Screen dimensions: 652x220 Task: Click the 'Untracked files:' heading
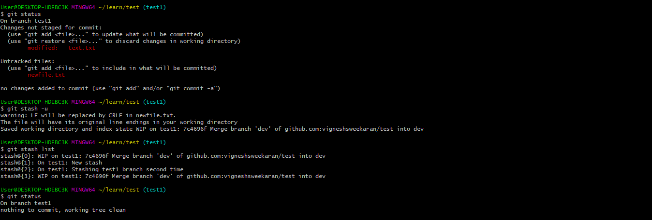coord(27,61)
